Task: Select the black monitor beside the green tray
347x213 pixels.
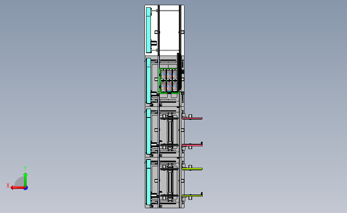Action: (x=179, y=72)
